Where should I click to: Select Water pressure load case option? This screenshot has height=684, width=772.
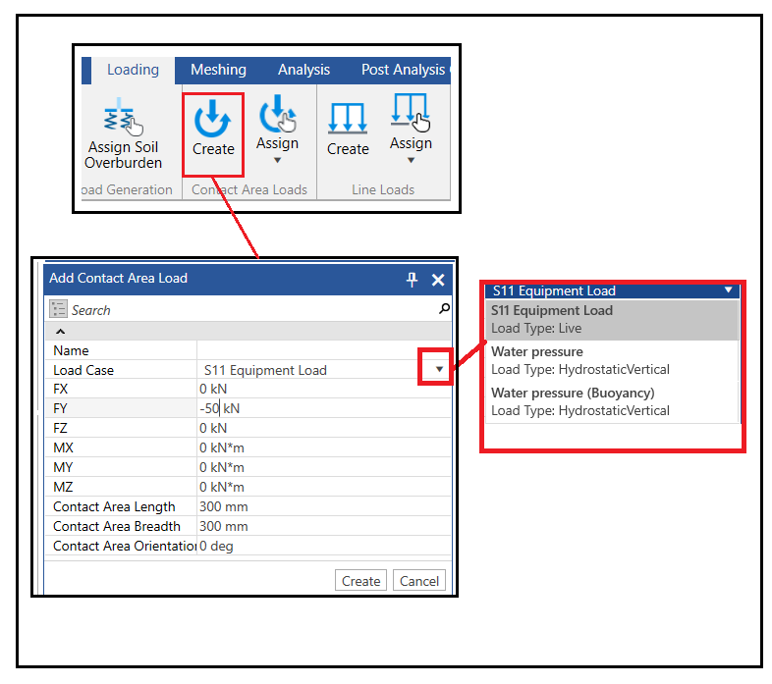(x=612, y=361)
